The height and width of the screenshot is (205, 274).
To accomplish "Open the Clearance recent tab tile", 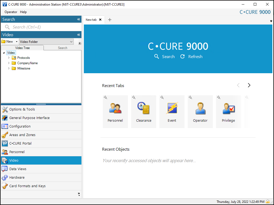I will 144,112.
